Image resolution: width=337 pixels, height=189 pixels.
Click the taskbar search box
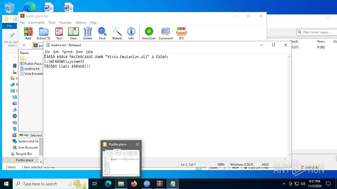(51, 184)
